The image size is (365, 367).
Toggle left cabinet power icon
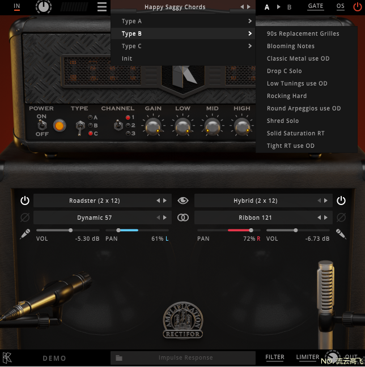[x=25, y=200]
